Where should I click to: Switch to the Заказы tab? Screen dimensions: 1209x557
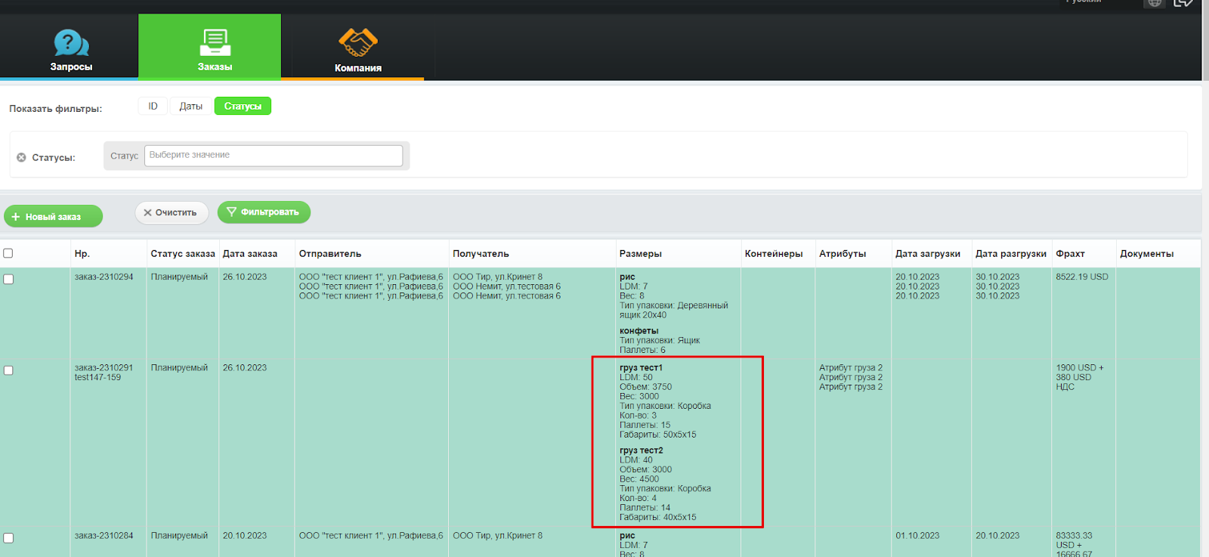click(209, 47)
